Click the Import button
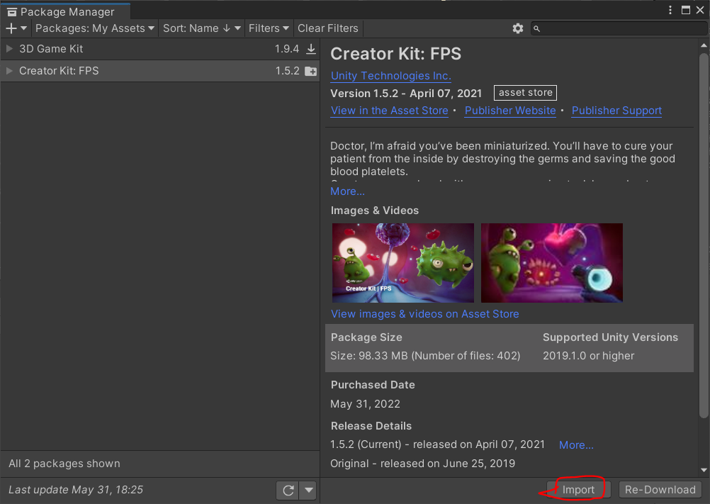Image resolution: width=710 pixels, height=504 pixels. 578,490
